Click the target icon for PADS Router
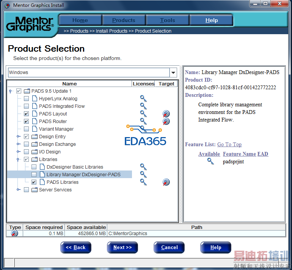The height and width of the screenshot is (270, 292). click(166, 122)
